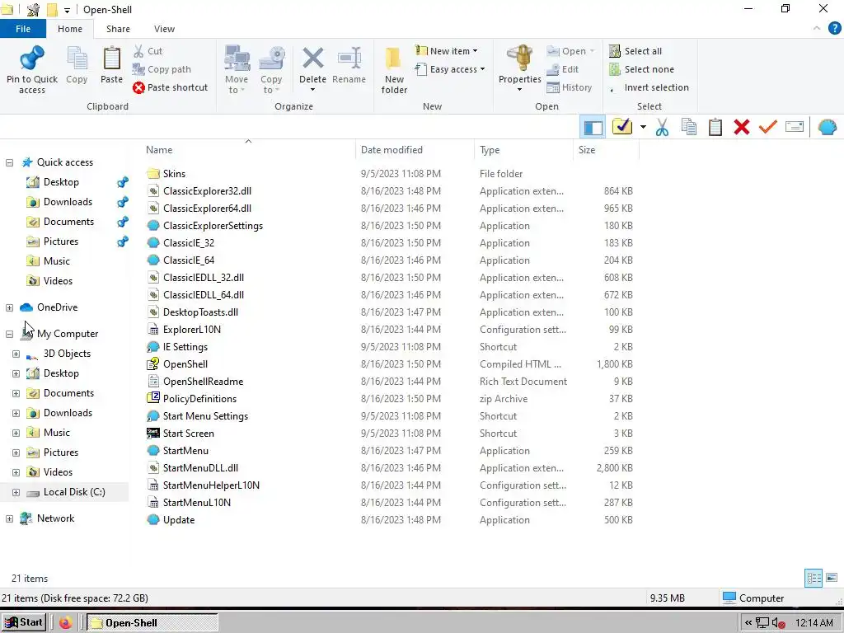
Task: Switch to Details view layout button
Action: click(x=814, y=579)
